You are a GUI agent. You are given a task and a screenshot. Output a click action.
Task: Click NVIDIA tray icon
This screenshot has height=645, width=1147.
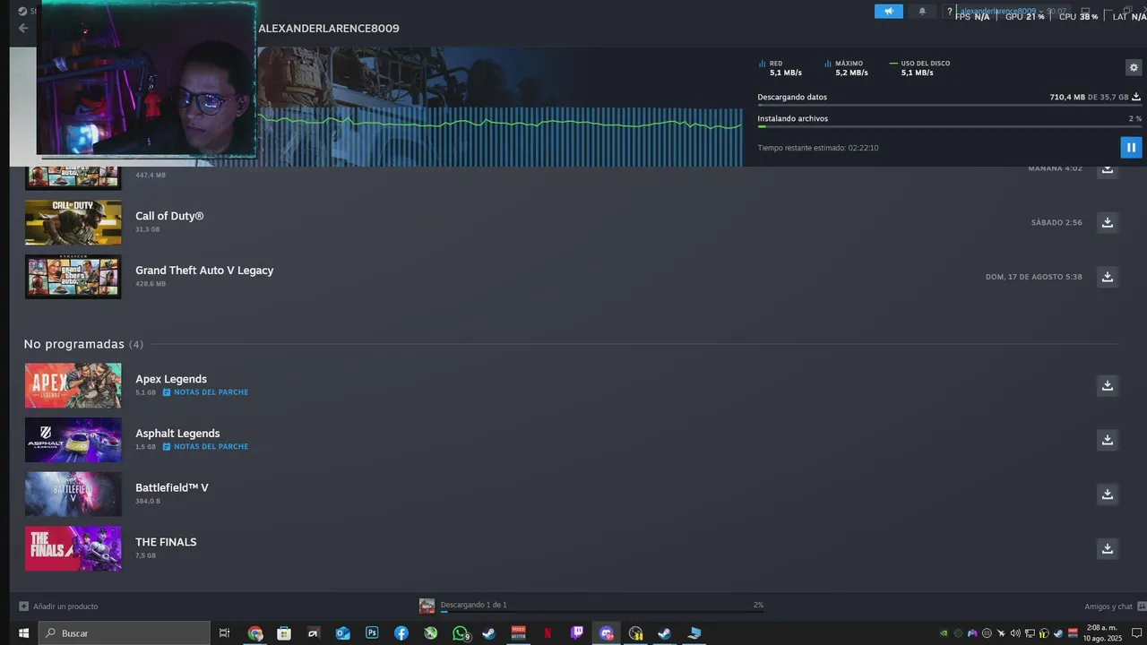coord(944,633)
